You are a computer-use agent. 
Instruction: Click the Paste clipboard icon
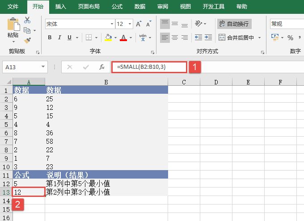pyautogui.click(x=13, y=28)
